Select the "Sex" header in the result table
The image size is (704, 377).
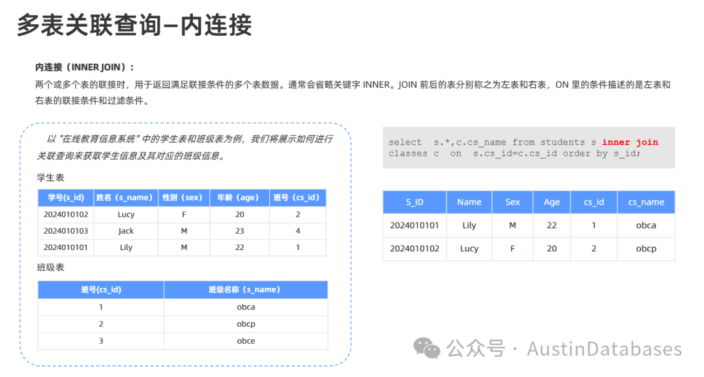(512, 202)
